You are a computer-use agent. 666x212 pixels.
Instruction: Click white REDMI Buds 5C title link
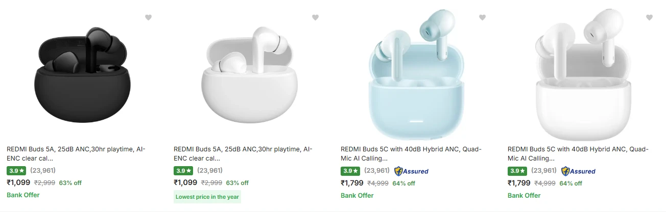(578, 153)
